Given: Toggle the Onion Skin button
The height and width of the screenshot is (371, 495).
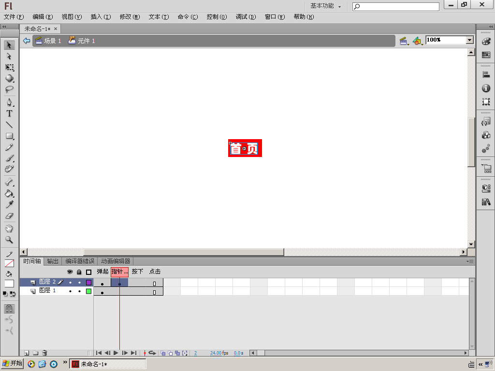Looking at the screenshot, I should (163, 353).
